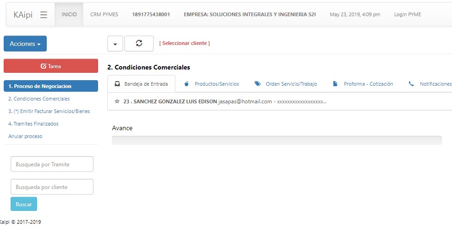The height and width of the screenshot is (240, 452).
Task: Switch to the Productos/Servicios tab
Action: point(211,84)
